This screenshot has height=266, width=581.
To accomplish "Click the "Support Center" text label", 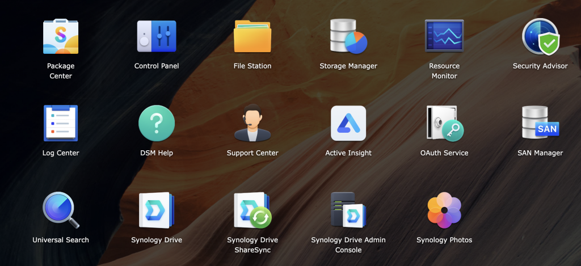I will [x=252, y=153].
